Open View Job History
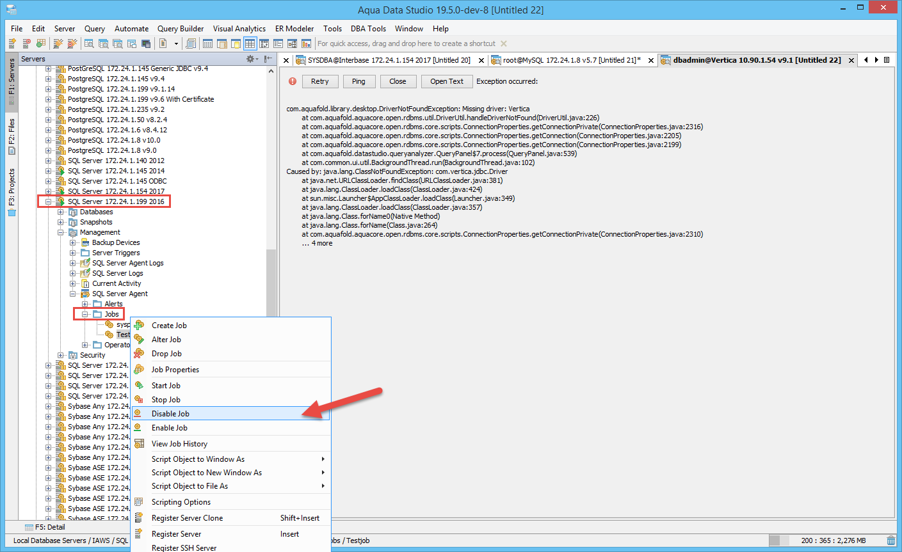This screenshot has width=902, height=552. click(231, 444)
